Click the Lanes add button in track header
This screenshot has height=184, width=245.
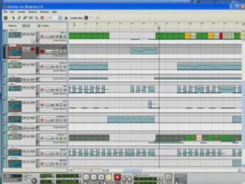click(39, 26)
